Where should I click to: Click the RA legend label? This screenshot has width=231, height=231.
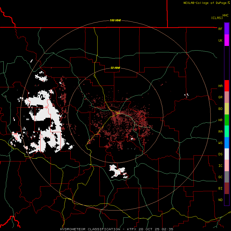[x=220, y=132]
